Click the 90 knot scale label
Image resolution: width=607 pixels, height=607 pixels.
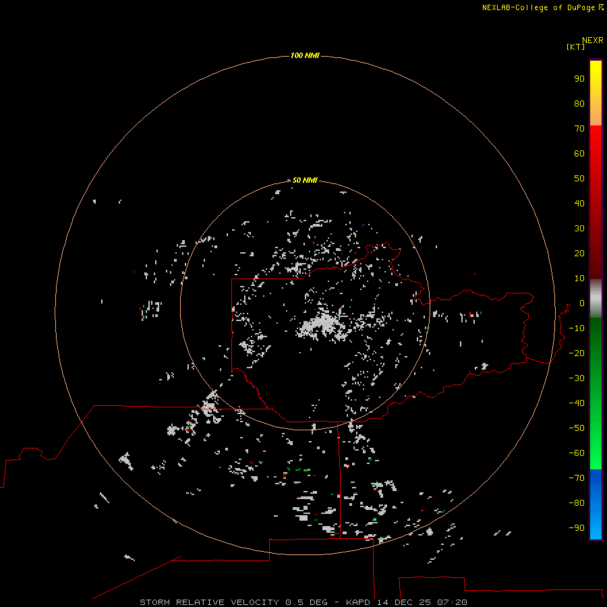(579, 79)
